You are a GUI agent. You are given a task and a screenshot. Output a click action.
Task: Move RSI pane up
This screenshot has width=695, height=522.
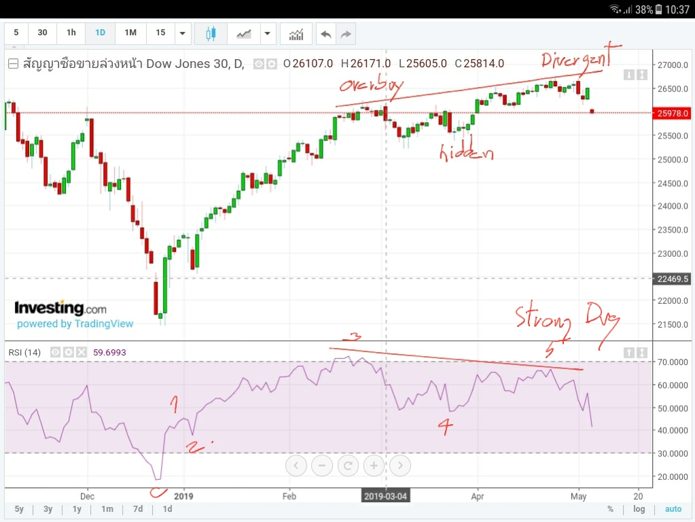(628, 353)
